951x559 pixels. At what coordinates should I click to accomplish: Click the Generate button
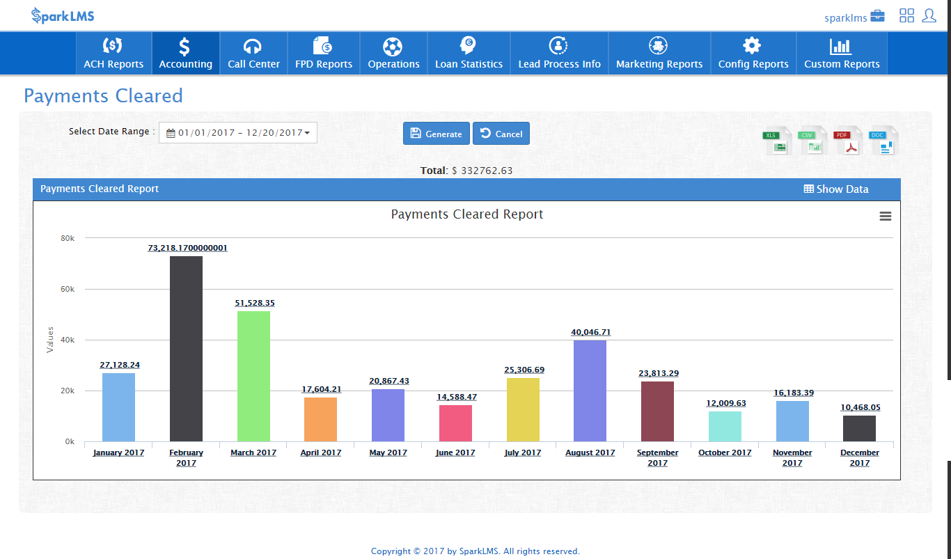click(x=436, y=134)
